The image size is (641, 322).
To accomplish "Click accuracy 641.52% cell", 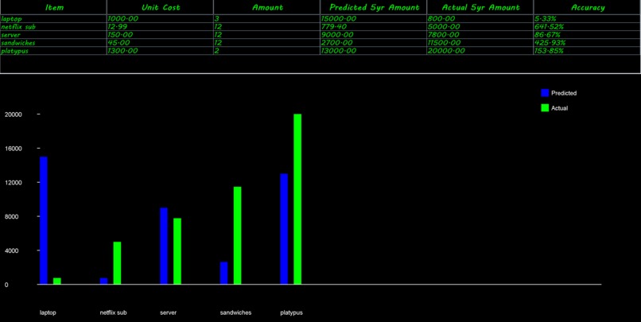I will (x=587, y=26).
